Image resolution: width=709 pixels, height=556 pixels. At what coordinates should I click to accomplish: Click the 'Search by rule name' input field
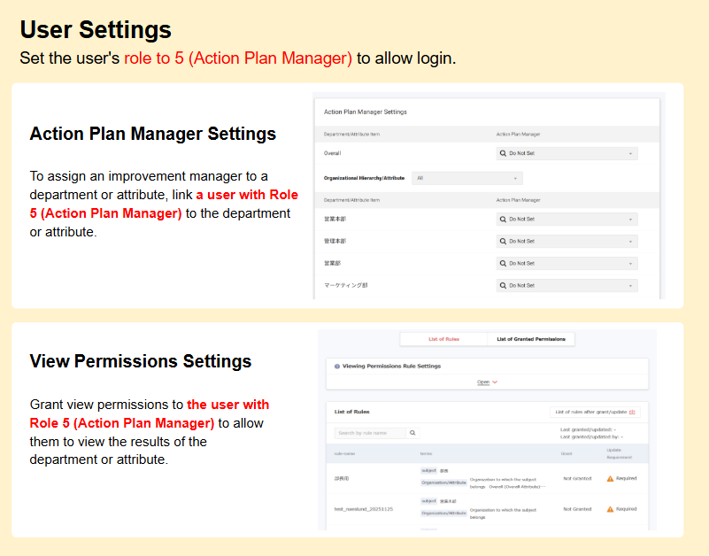370,433
